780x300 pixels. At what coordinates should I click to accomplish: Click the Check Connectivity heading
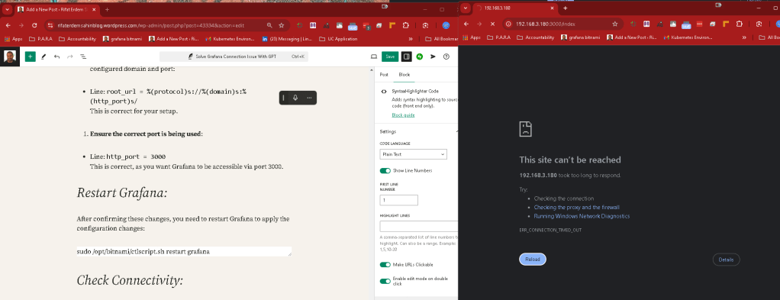click(x=130, y=281)
